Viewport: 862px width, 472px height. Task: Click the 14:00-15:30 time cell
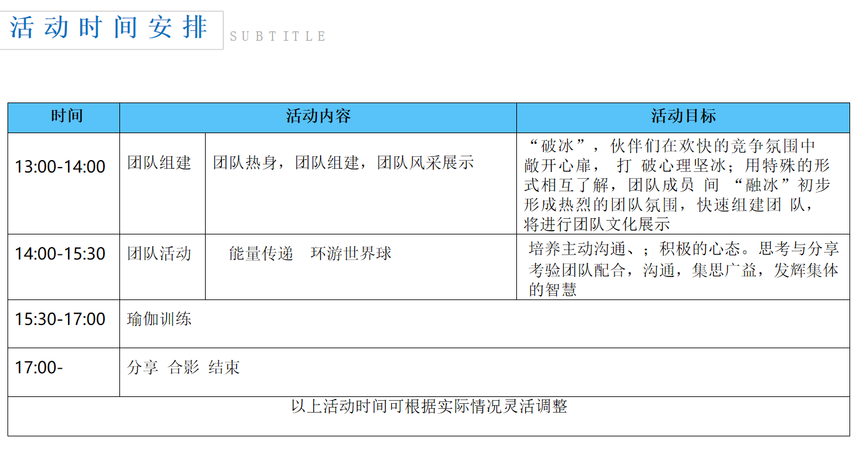[64, 267]
